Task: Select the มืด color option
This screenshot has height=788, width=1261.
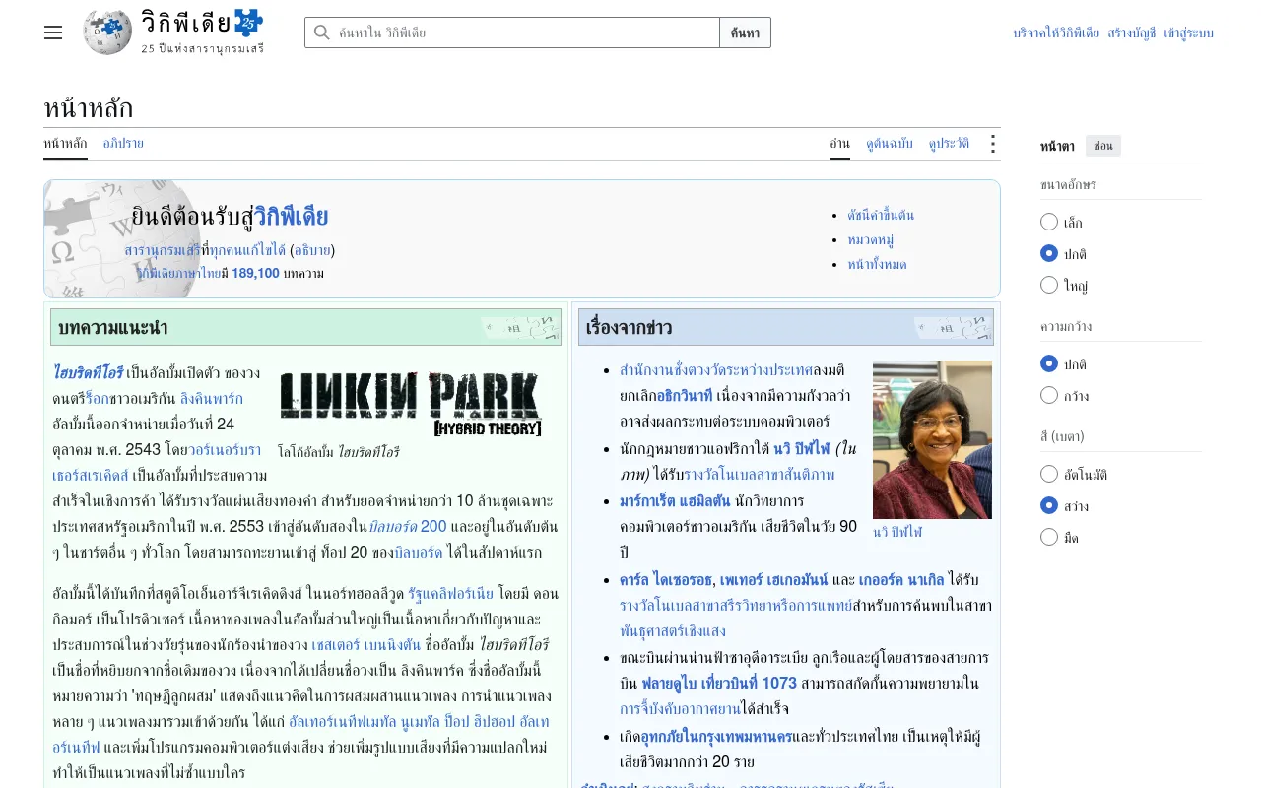Action: pos(1049,537)
